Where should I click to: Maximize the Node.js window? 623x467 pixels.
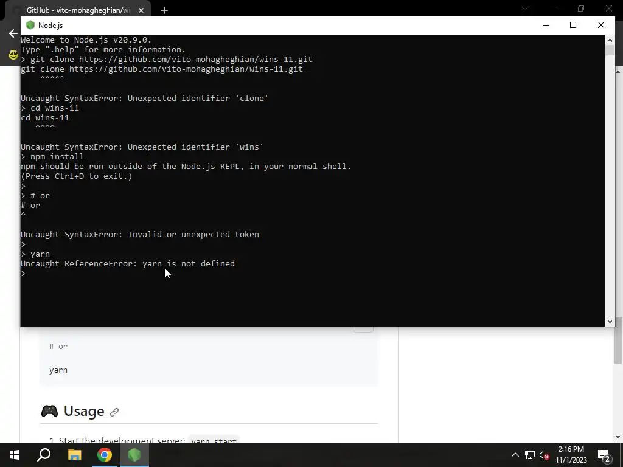(573, 25)
